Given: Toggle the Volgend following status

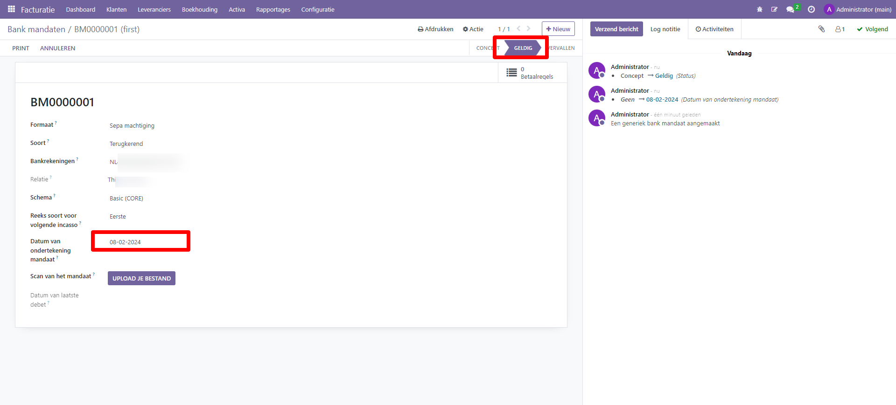Looking at the screenshot, I should (x=872, y=29).
